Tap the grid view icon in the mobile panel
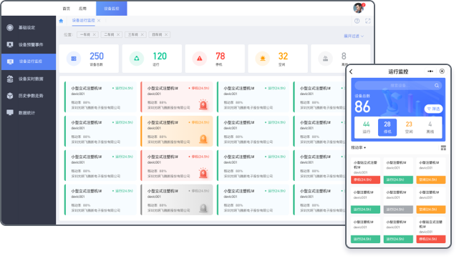 click(443, 148)
